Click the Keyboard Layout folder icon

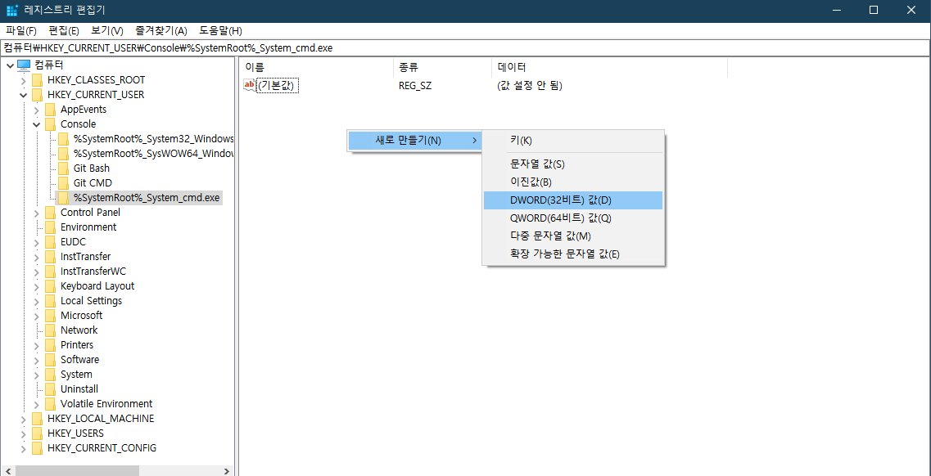pyautogui.click(x=51, y=285)
